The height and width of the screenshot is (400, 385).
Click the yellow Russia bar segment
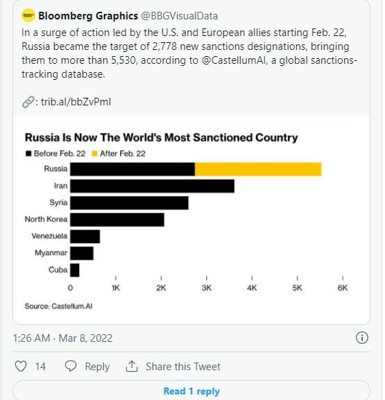(x=258, y=169)
